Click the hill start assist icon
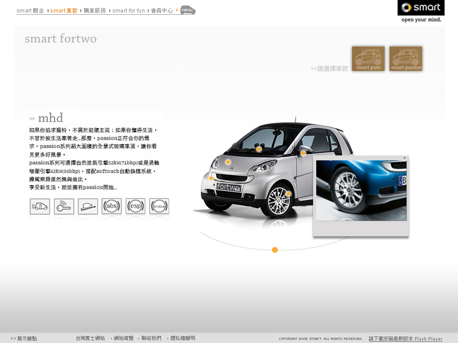The image size is (458, 343). pyautogui.click(x=88, y=206)
